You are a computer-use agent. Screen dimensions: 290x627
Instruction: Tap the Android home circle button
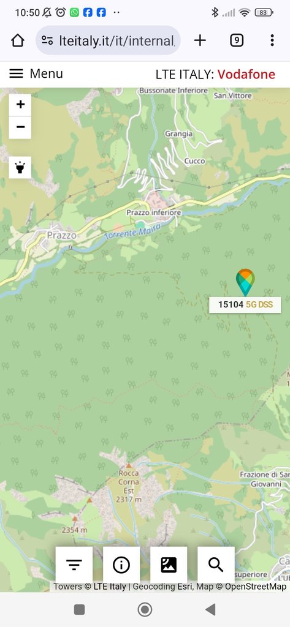[145, 609]
